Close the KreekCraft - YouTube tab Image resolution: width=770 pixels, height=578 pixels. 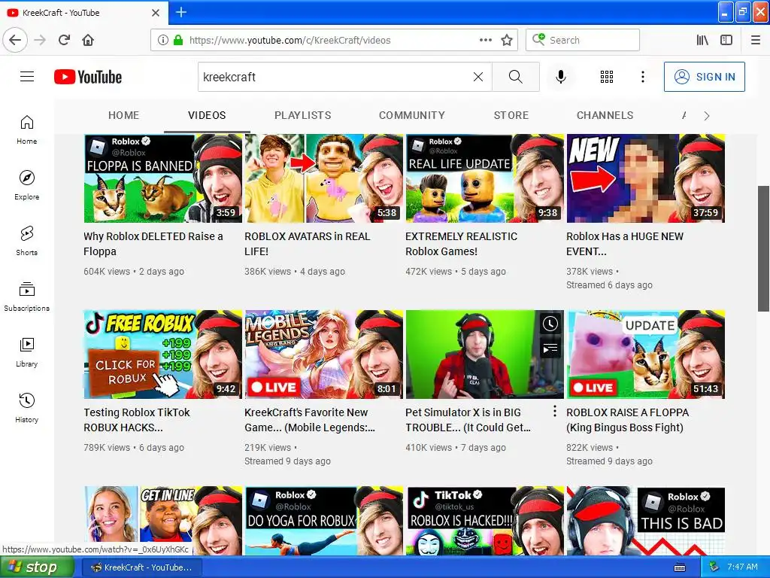click(156, 13)
